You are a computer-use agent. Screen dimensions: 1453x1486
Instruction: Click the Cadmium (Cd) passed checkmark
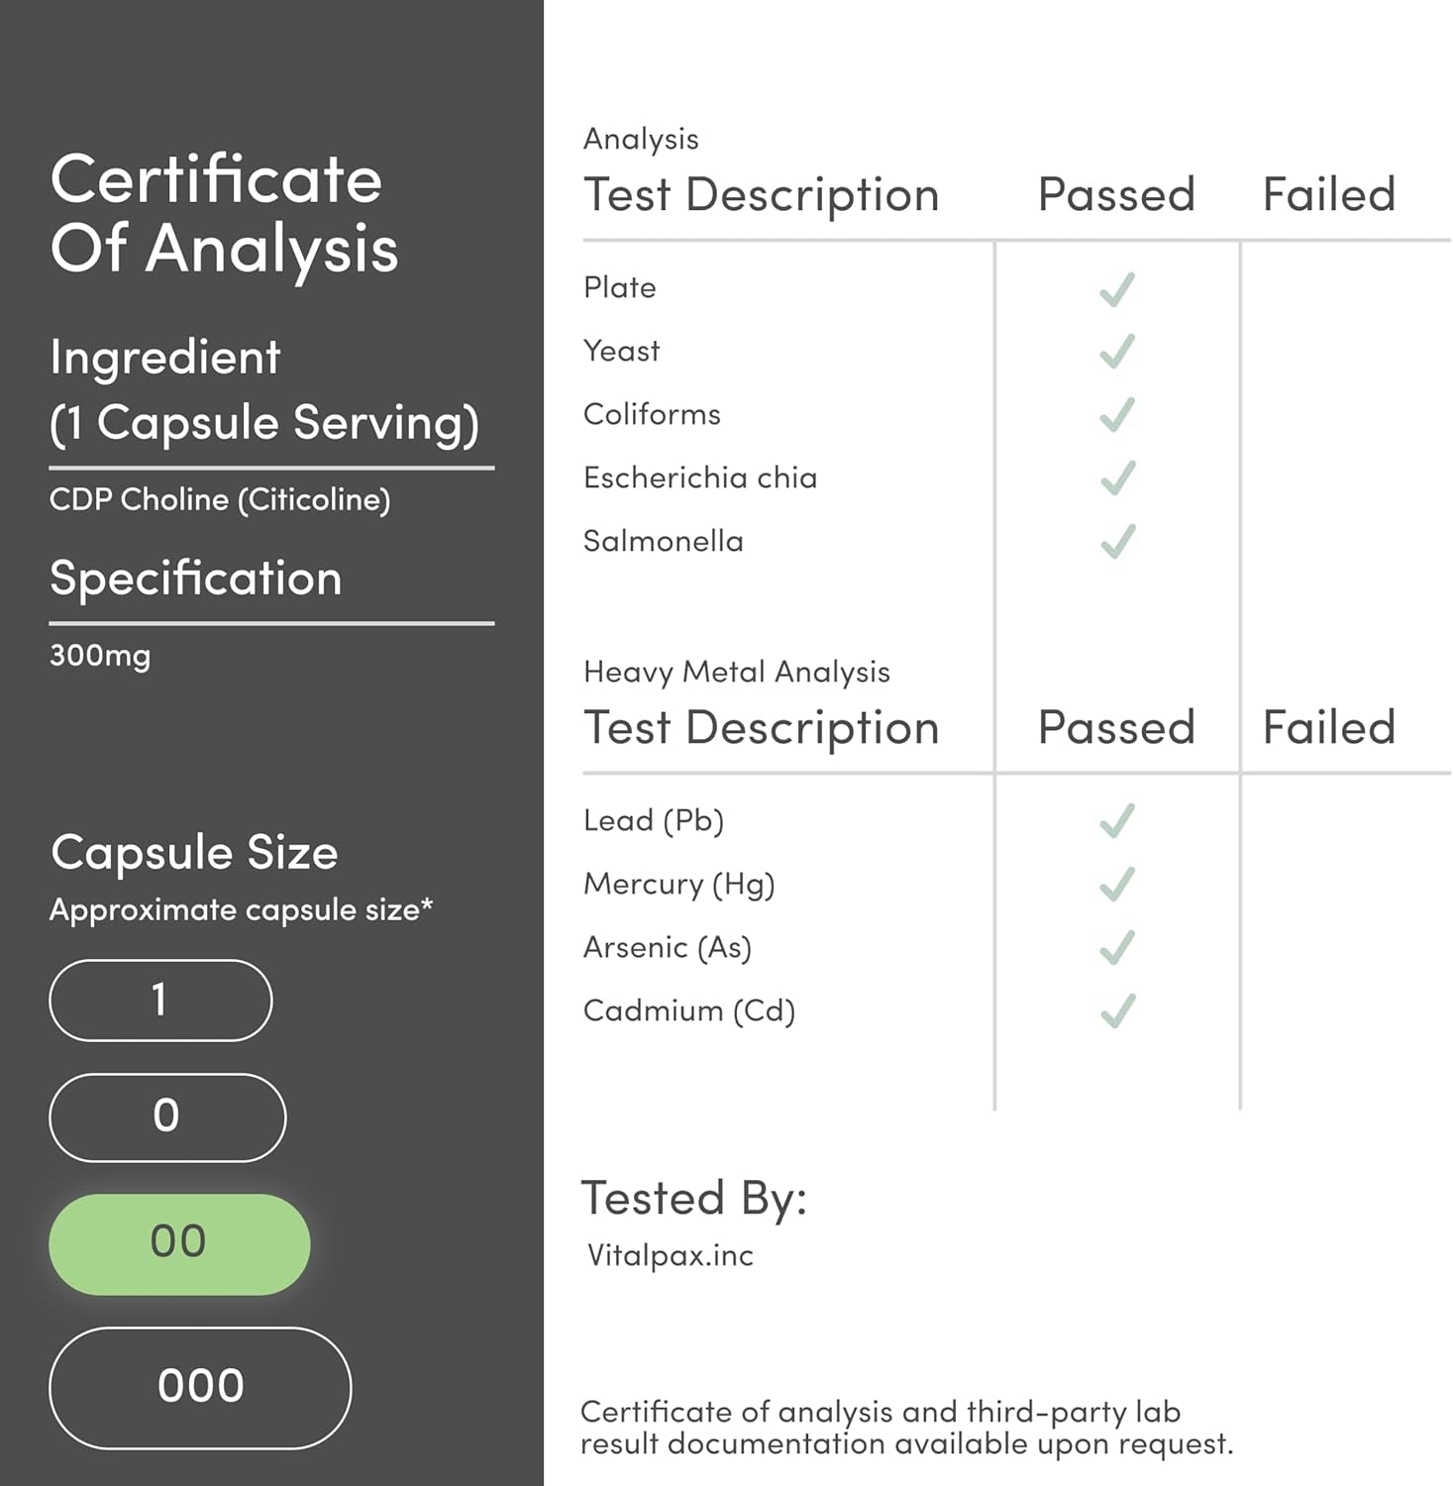coord(1117,1011)
